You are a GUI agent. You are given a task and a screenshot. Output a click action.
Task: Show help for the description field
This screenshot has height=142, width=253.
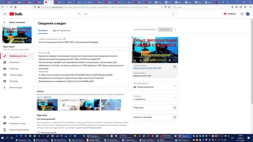pyautogui.click(x=48, y=53)
